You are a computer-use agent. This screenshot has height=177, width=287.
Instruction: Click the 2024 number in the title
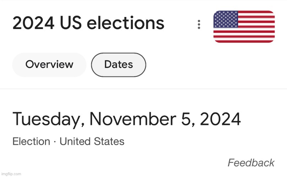(x=33, y=23)
